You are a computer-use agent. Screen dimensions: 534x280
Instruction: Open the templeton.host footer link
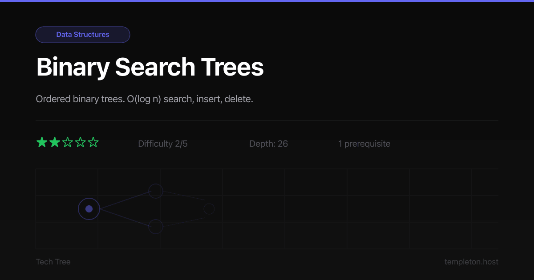[x=471, y=262]
